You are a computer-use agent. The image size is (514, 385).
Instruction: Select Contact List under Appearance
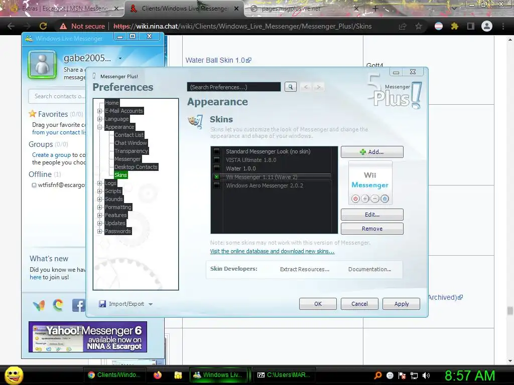click(x=129, y=135)
